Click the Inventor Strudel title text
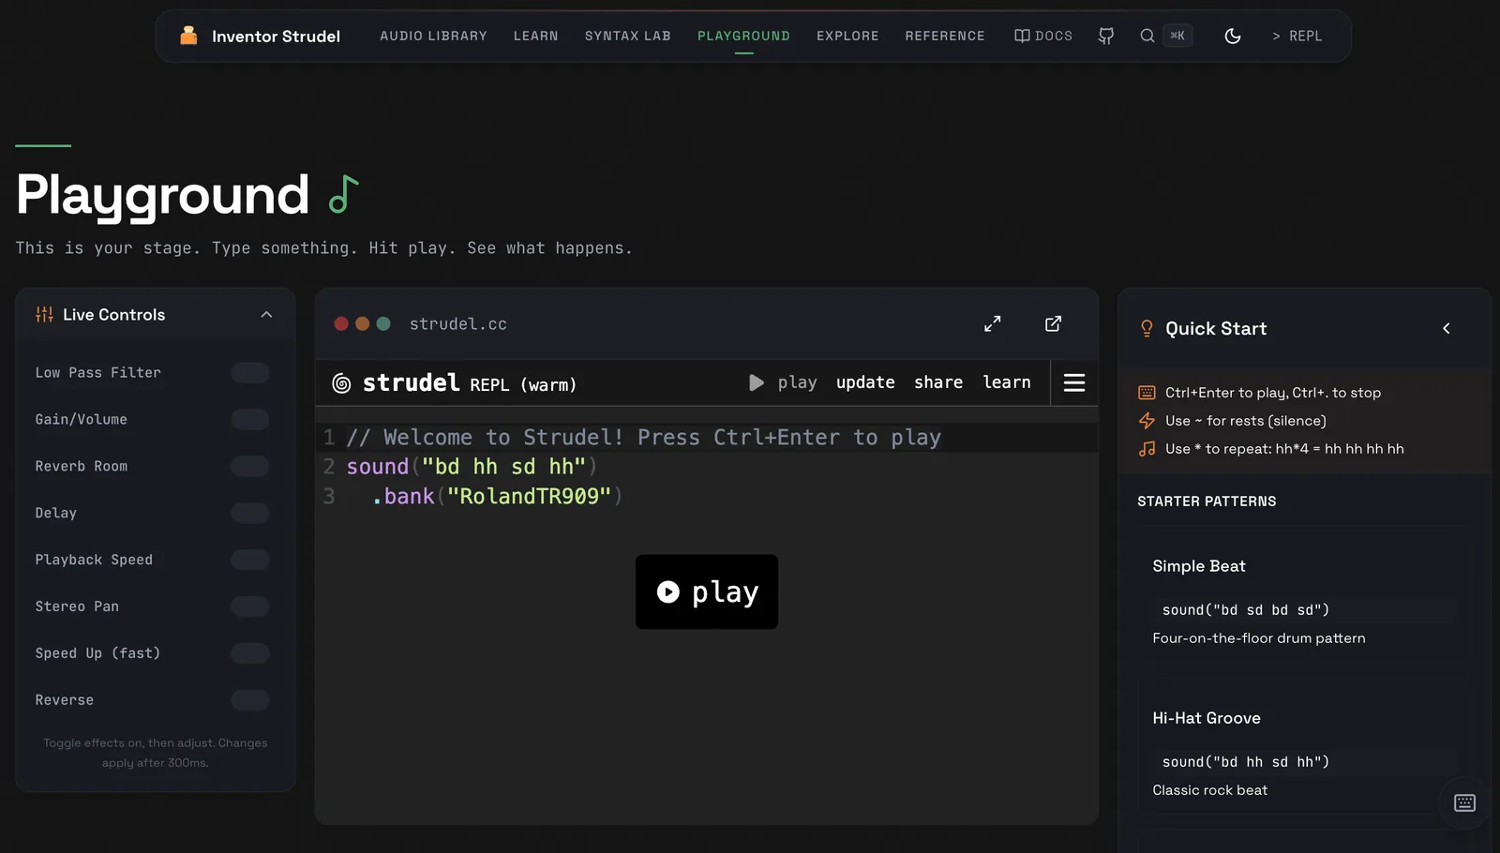 [x=276, y=36]
